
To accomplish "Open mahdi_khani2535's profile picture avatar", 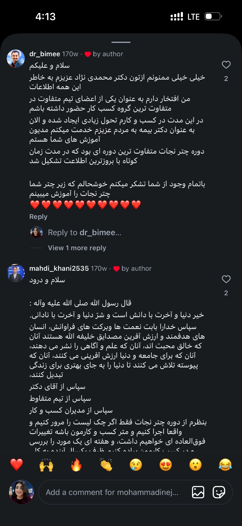I will pyautogui.click(x=16, y=273).
